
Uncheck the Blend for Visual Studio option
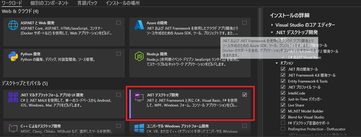click(283, 117)
